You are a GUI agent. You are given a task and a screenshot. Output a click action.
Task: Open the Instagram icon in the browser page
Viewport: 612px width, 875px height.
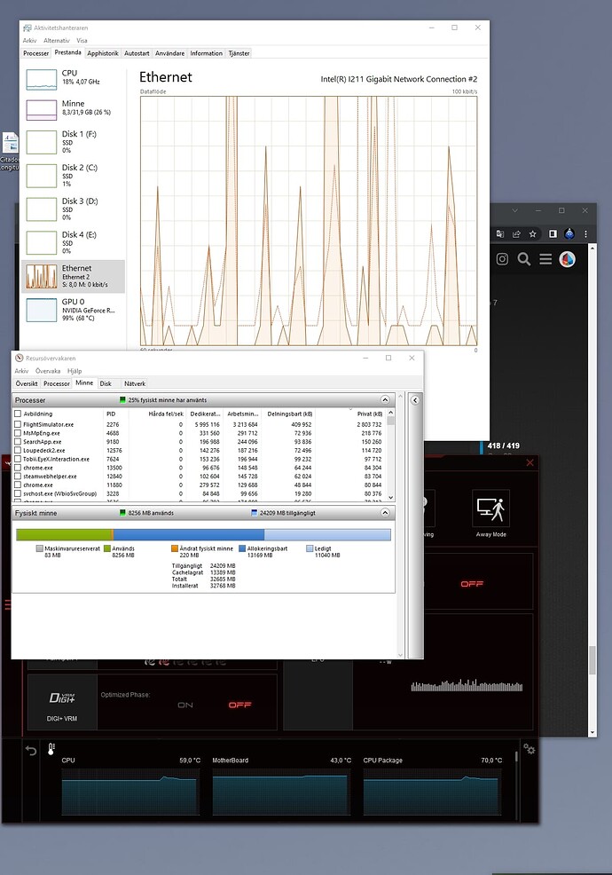coord(502,259)
